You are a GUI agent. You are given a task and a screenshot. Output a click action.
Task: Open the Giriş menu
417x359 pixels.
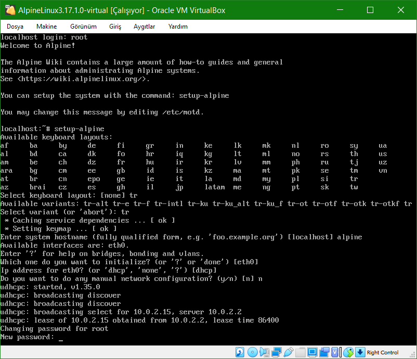click(x=115, y=27)
